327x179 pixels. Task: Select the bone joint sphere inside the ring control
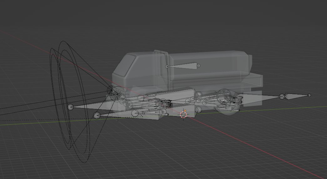click(70, 107)
